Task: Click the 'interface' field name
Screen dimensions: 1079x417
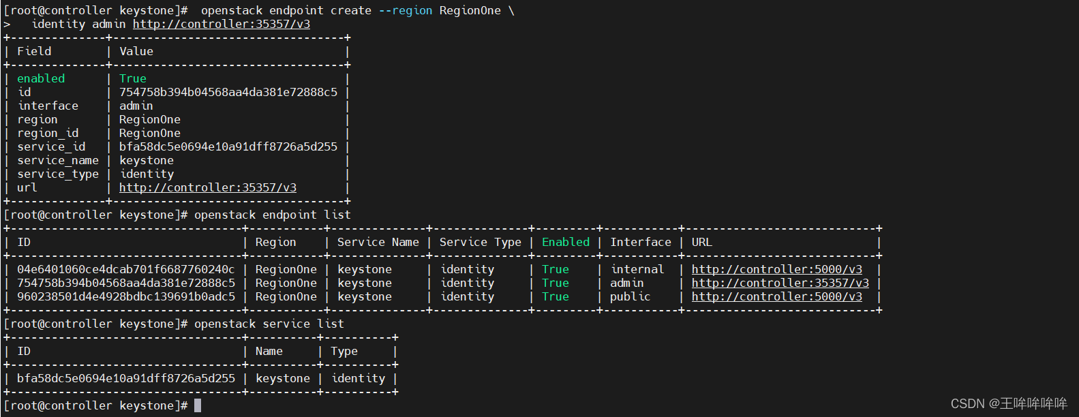Action: coord(48,106)
